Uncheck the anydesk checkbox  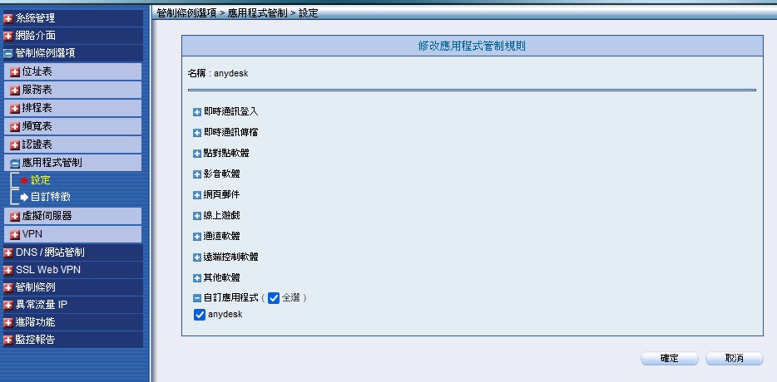[x=199, y=315]
